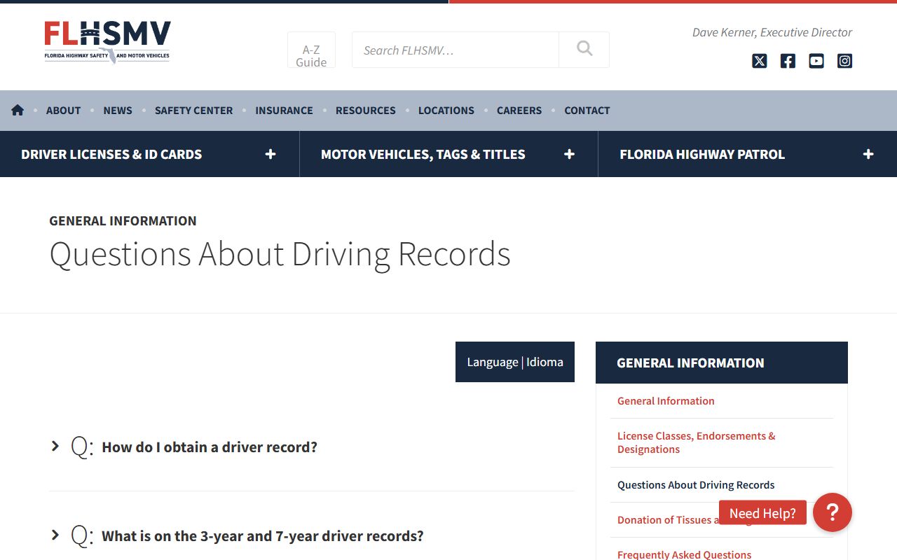Open the Contact menu item
This screenshot has width=897, height=560.
tap(587, 111)
